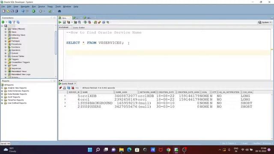
Task: Click the Commit icon in worksheet toolbar
Action: [x=85, y=22]
